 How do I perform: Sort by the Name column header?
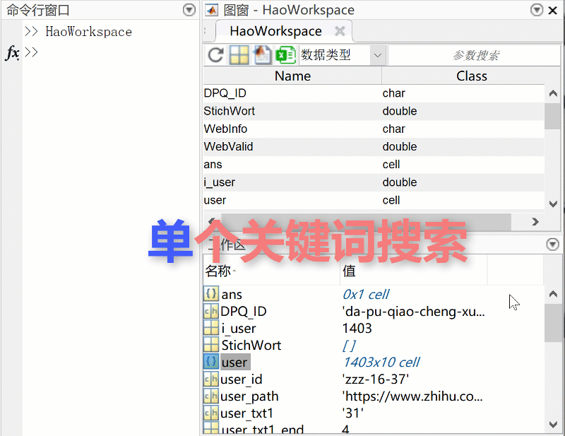click(292, 76)
